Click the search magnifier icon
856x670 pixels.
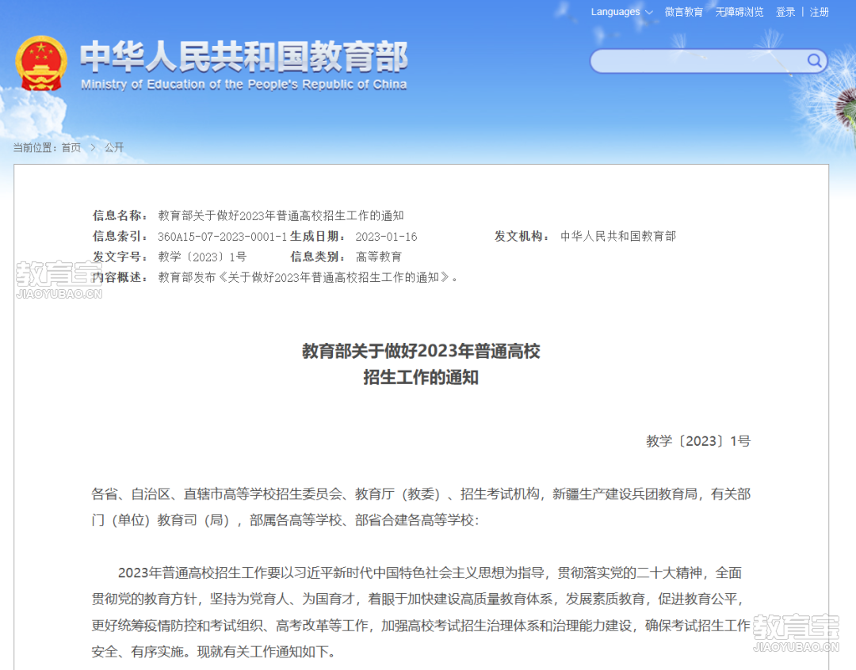pos(814,60)
